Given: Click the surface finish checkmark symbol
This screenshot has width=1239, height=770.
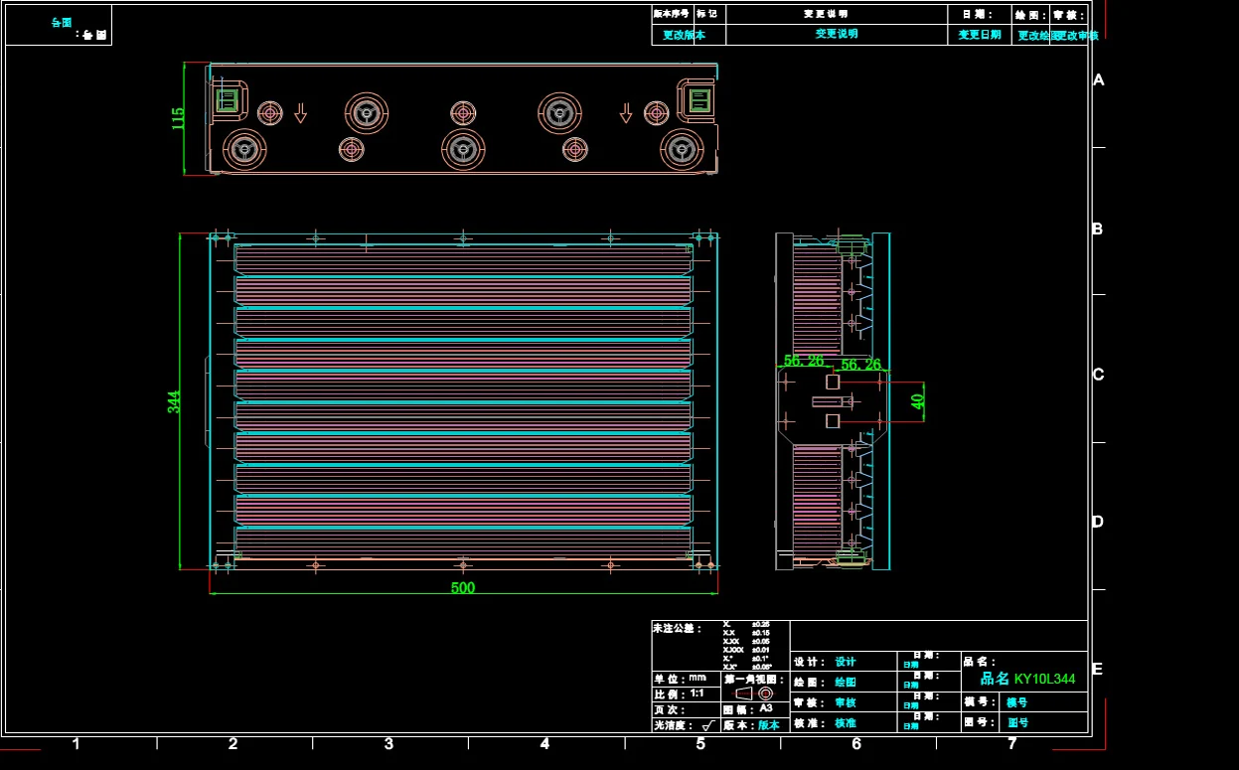Looking at the screenshot, I should pyautogui.click(x=707, y=726).
